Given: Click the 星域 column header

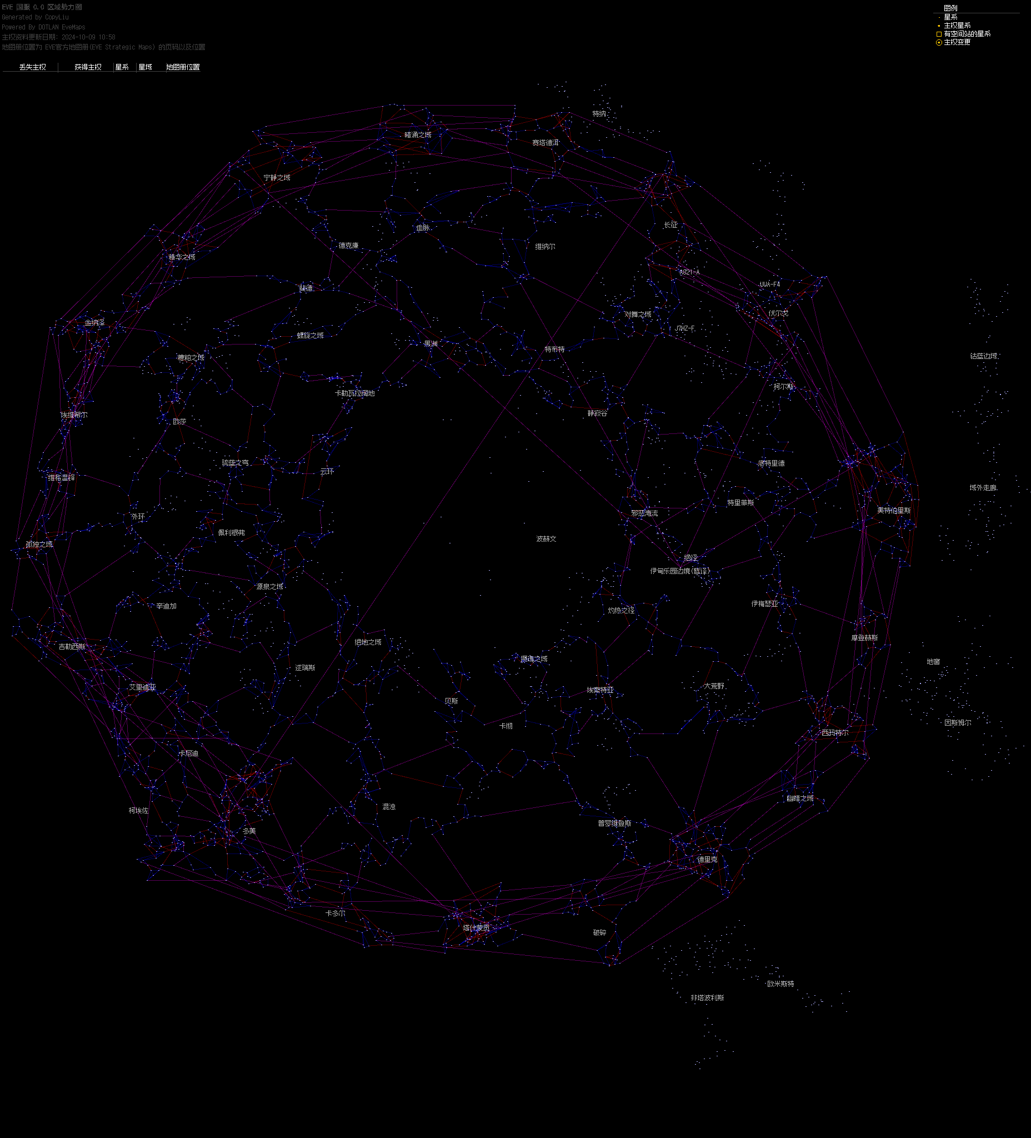Looking at the screenshot, I should pyautogui.click(x=145, y=67).
